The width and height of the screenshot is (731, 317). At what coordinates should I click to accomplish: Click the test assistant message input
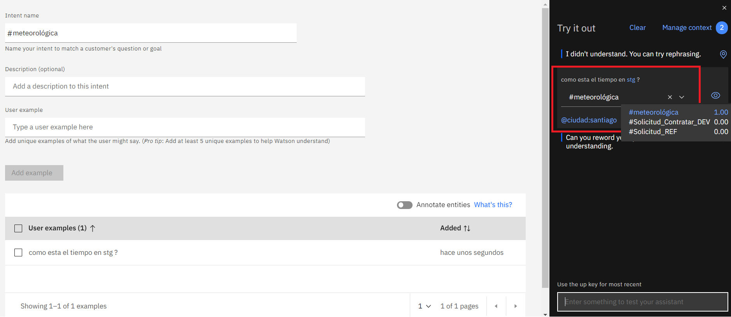642,302
